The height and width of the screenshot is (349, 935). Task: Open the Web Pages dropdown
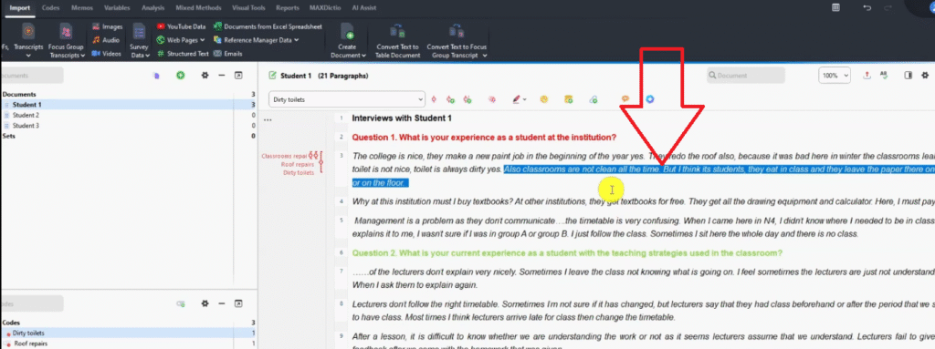pos(182,40)
